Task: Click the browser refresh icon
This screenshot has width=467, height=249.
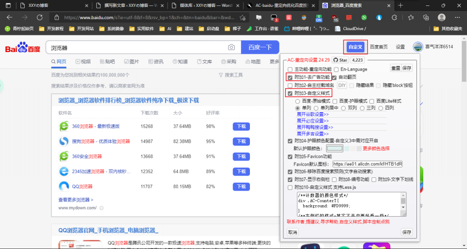Action: pyautogui.click(x=40, y=17)
